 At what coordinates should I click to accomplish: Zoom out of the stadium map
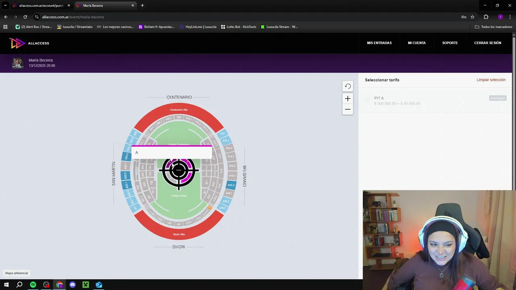347,109
